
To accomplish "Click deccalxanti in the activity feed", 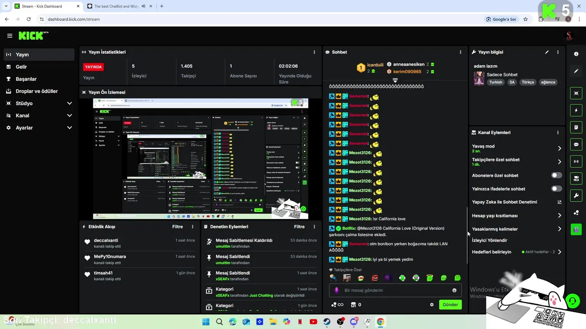I will [x=106, y=240].
